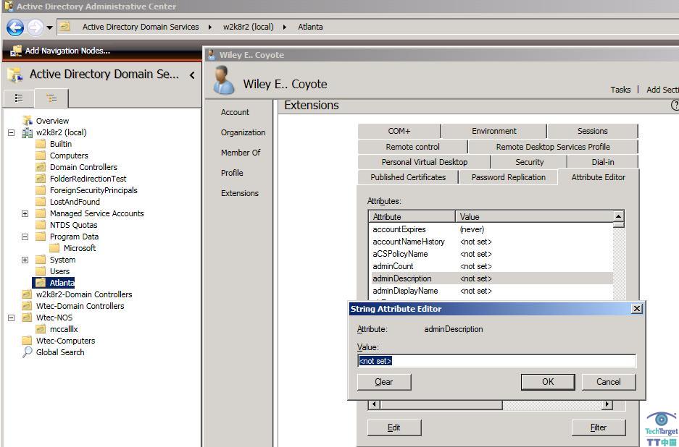Jump to the Member Of section
Screen dimensions: 679x447
[x=241, y=153]
